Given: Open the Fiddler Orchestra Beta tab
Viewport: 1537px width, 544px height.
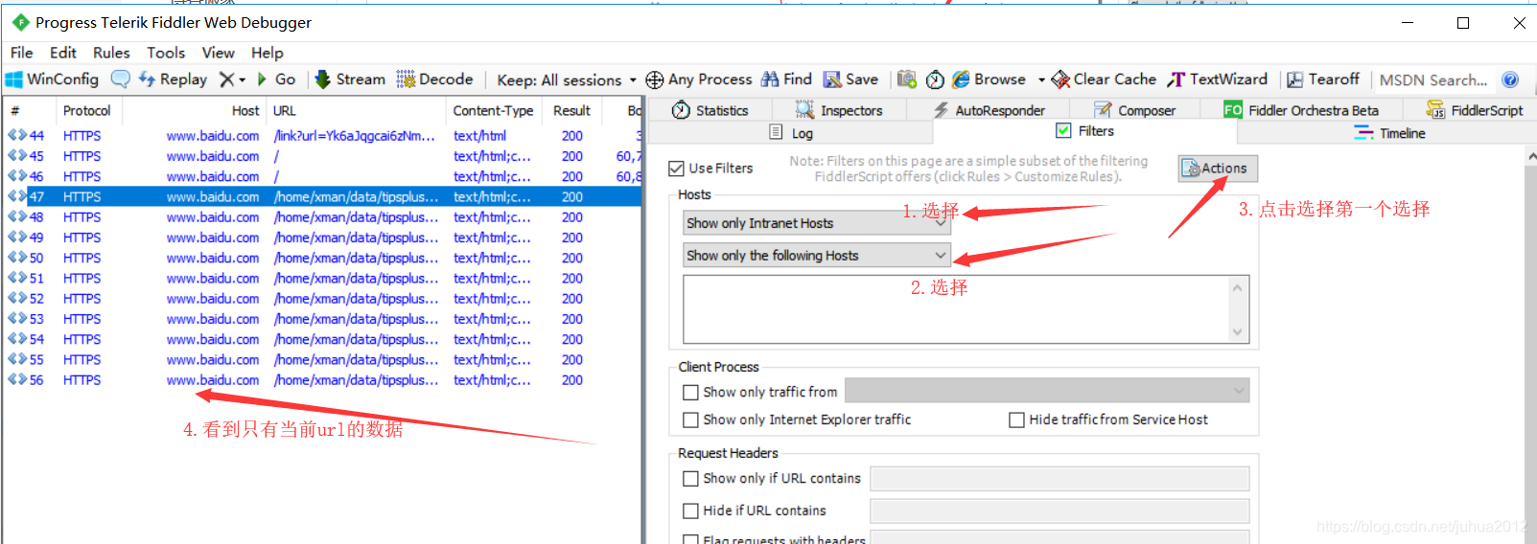Looking at the screenshot, I should (1301, 110).
